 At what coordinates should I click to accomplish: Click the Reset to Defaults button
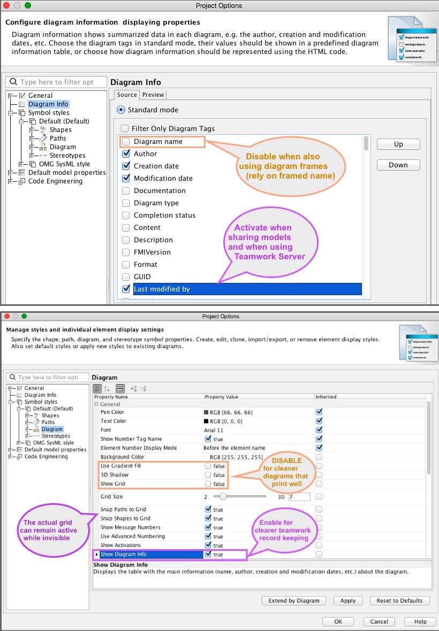tap(399, 601)
